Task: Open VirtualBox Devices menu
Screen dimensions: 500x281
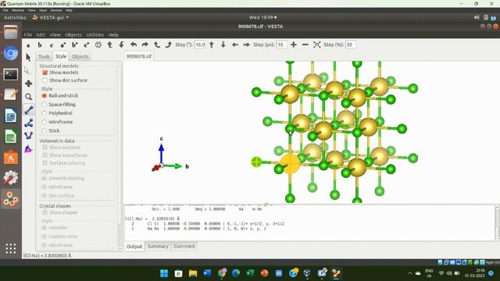Action: point(56,10)
